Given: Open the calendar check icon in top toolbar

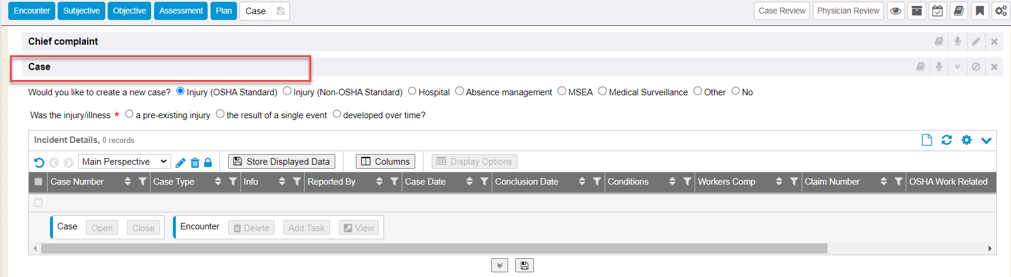Looking at the screenshot, I should pyautogui.click(x=937, y=11).
